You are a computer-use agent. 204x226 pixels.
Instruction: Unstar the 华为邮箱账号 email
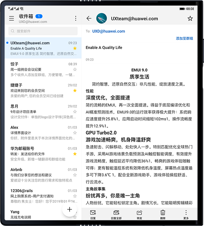click(75, 154)
